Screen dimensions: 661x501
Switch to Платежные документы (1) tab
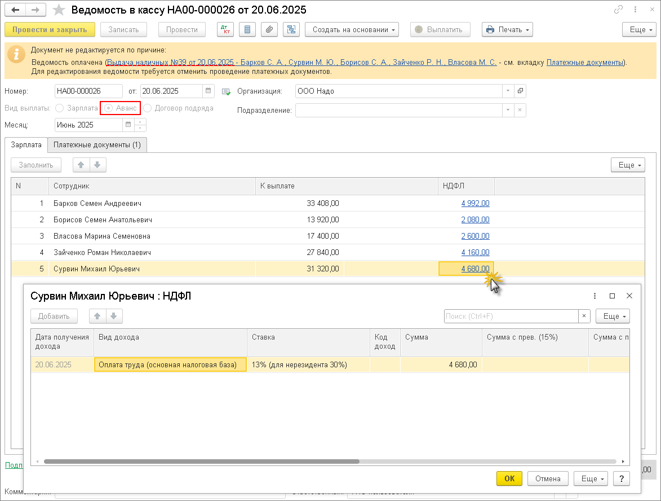[x=97, y=145]
